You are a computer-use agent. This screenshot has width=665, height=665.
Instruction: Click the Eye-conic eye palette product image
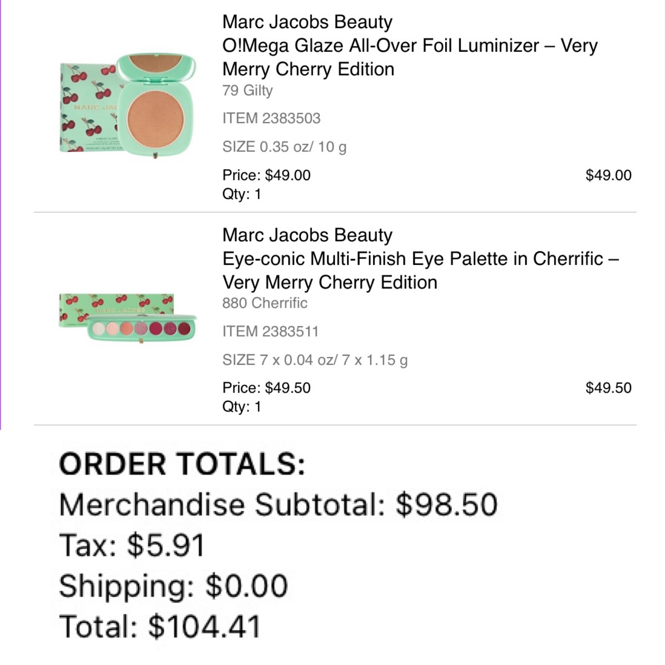click(128, 317)
